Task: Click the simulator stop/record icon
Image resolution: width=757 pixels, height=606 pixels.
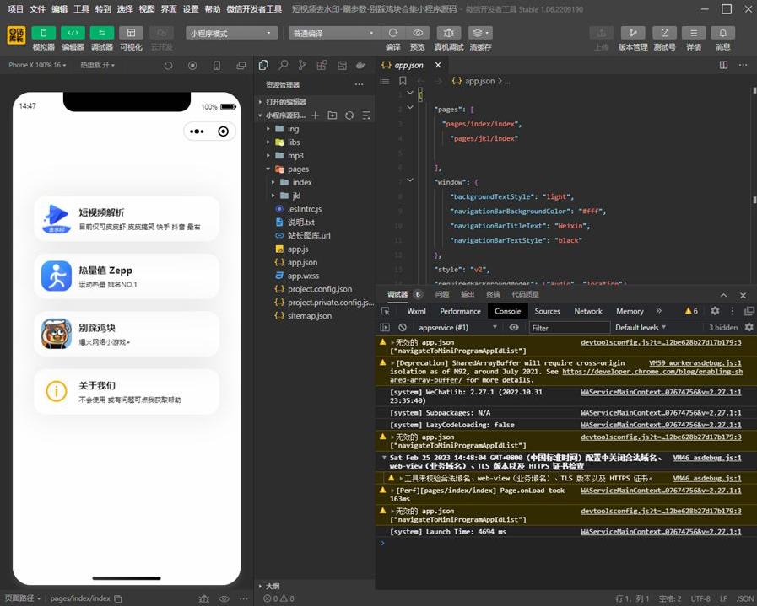Action: tap(192, 66)
